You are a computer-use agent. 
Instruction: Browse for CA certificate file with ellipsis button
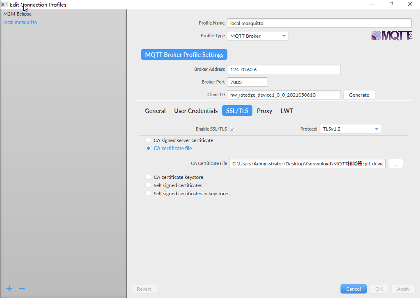(x=395, y=164)
